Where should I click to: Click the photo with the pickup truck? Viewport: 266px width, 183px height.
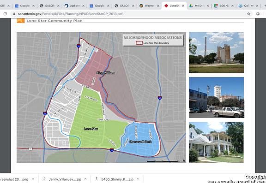[216, 98]
